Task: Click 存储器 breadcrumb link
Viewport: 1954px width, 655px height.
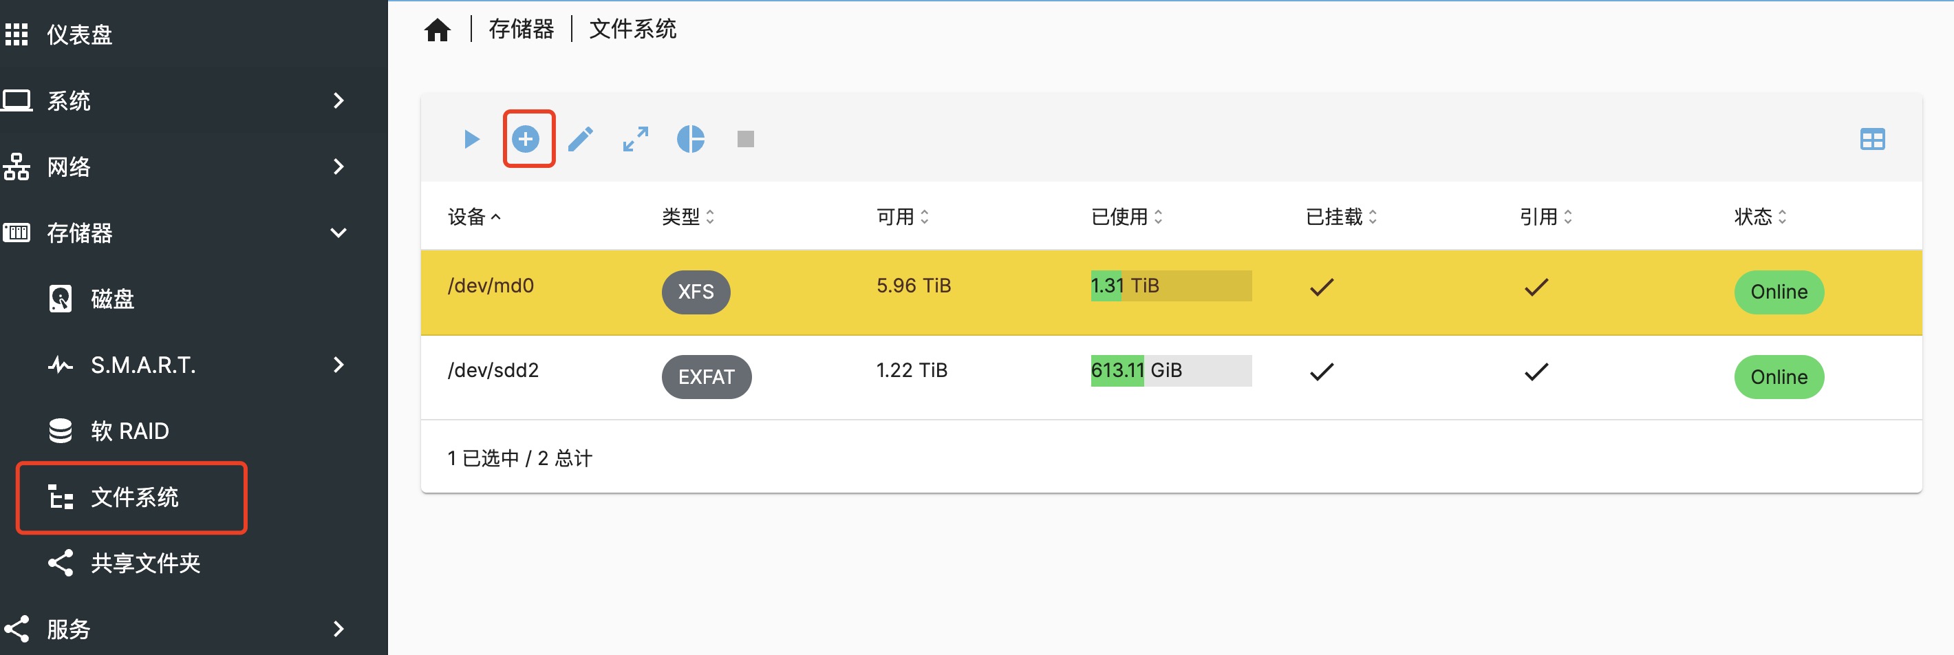Action: click(521, 30)
